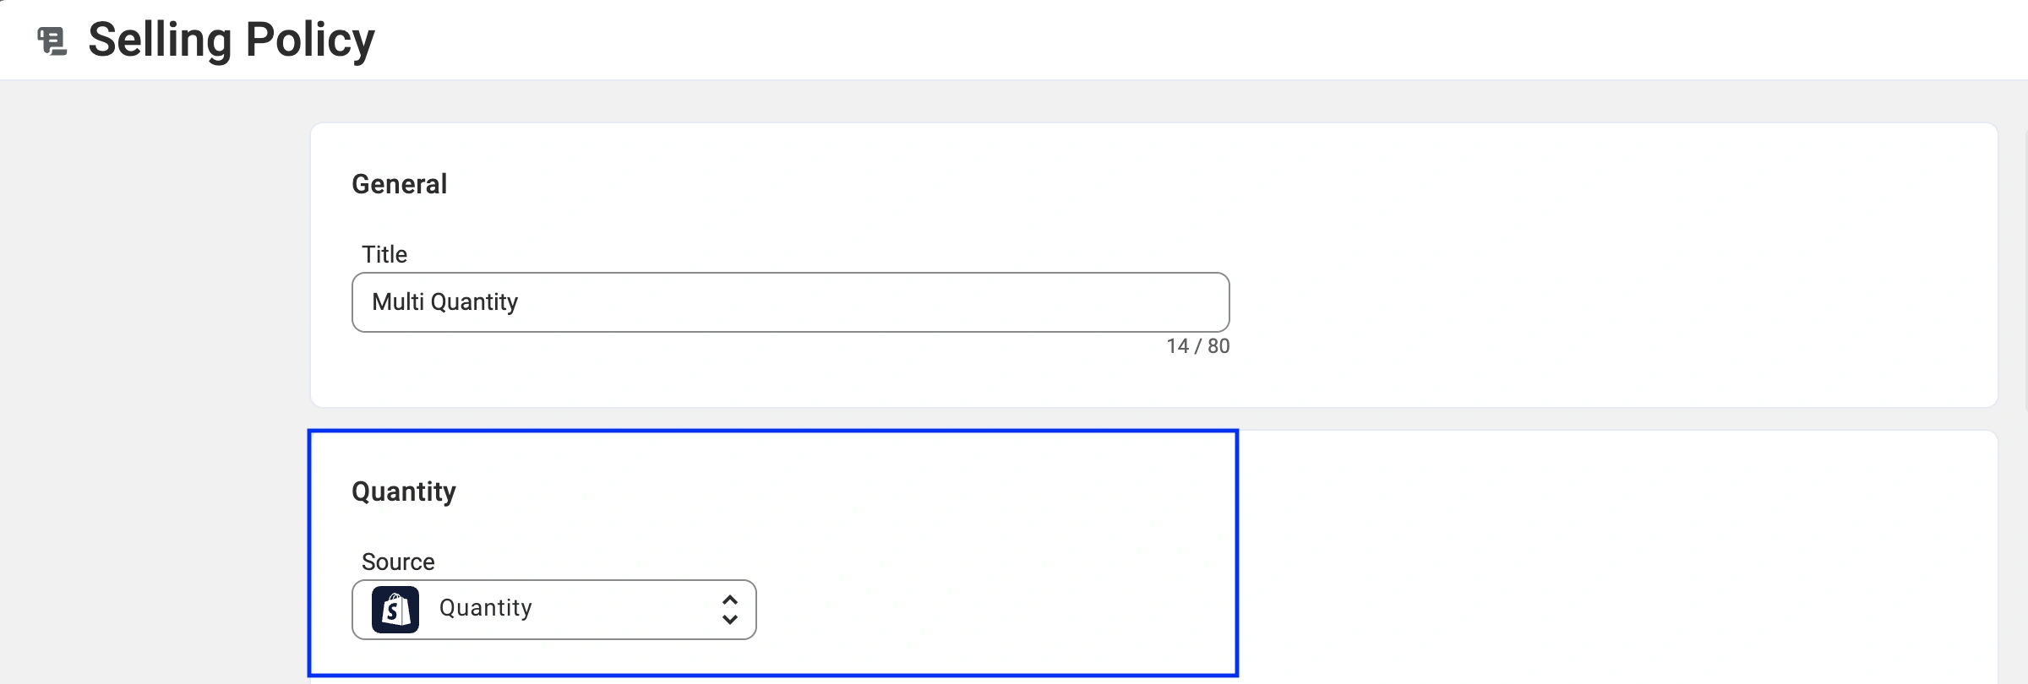Click the Quantity section heading

point(404,491)
